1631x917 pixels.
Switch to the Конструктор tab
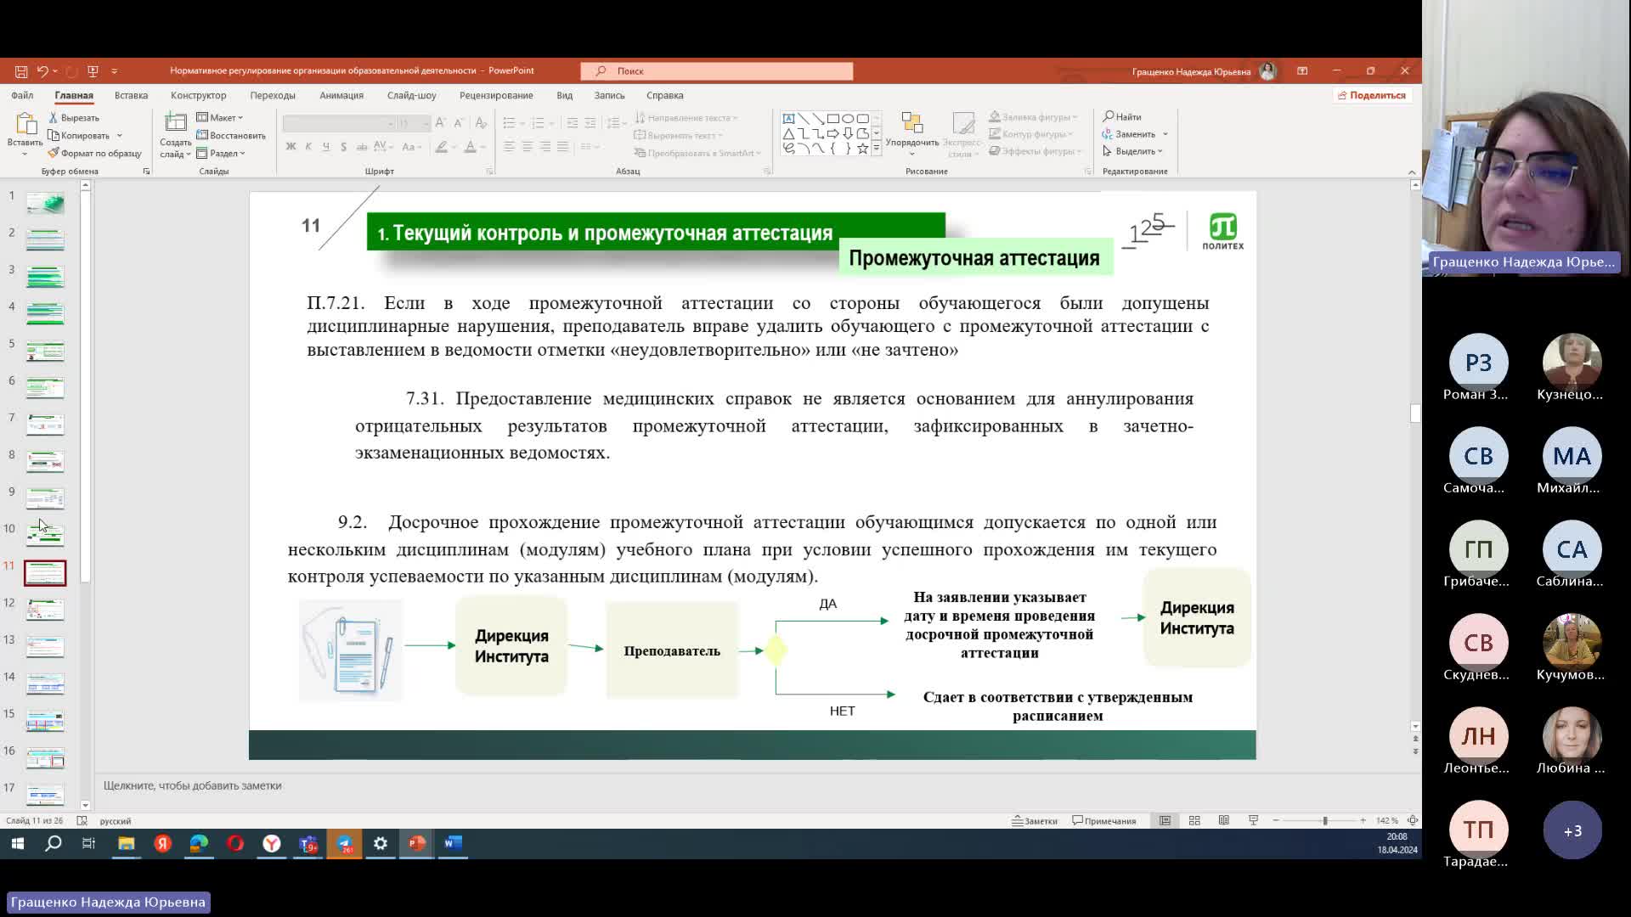[x=198, y=96]
